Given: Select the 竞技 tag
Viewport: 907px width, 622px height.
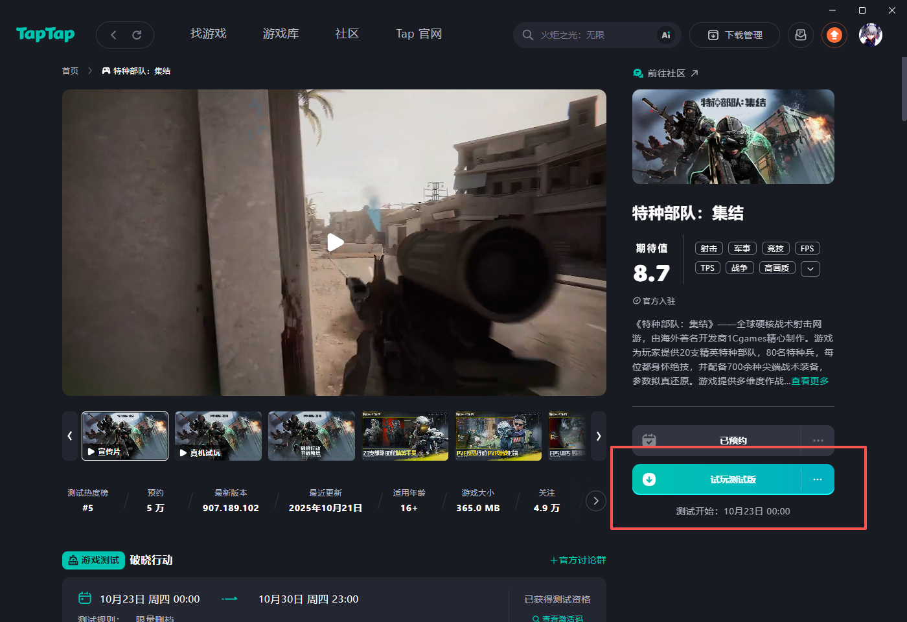Looking at the screenshot, I should pos(775,248).
